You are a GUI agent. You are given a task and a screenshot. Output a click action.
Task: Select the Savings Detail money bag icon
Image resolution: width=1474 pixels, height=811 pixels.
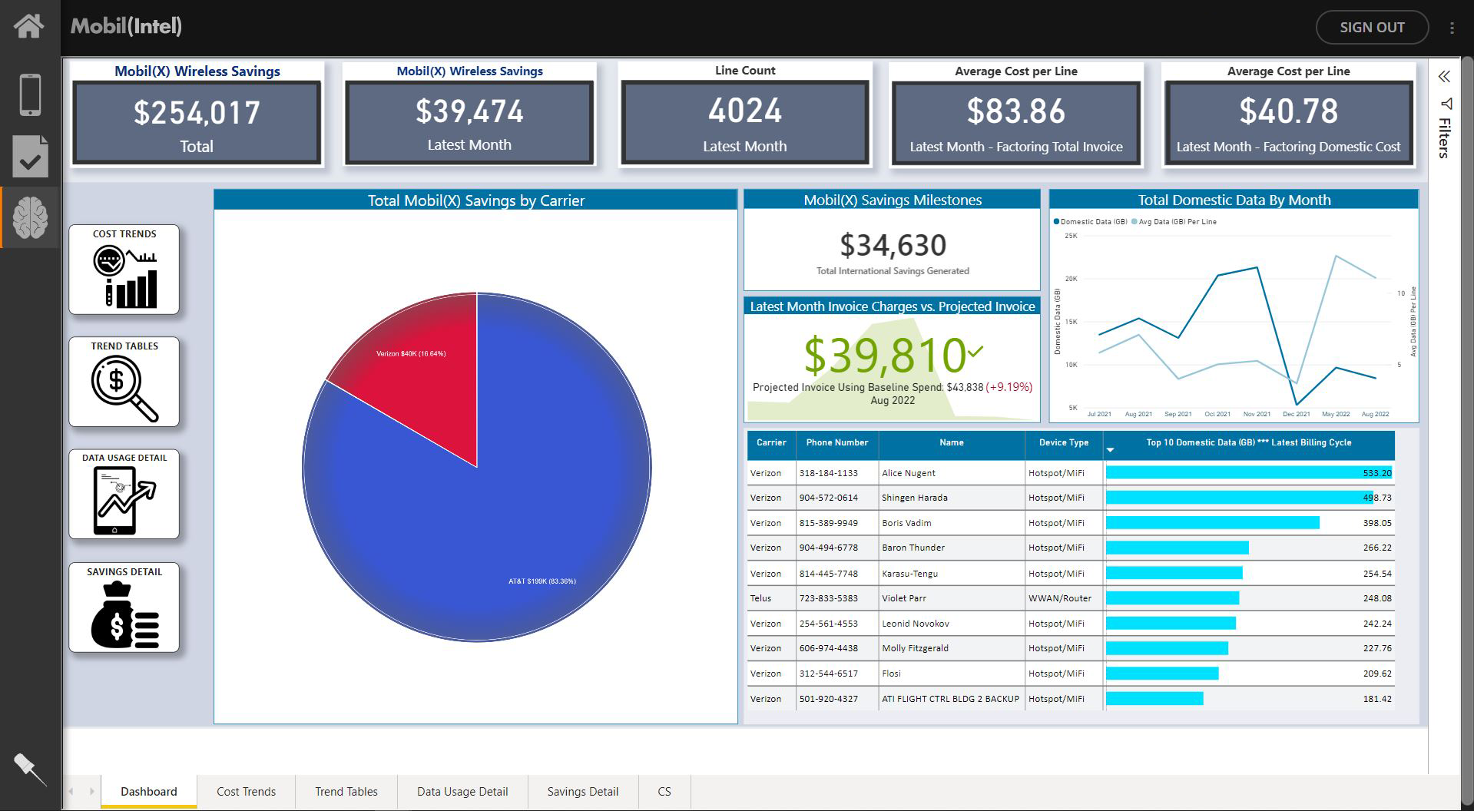tap(123, 609)
